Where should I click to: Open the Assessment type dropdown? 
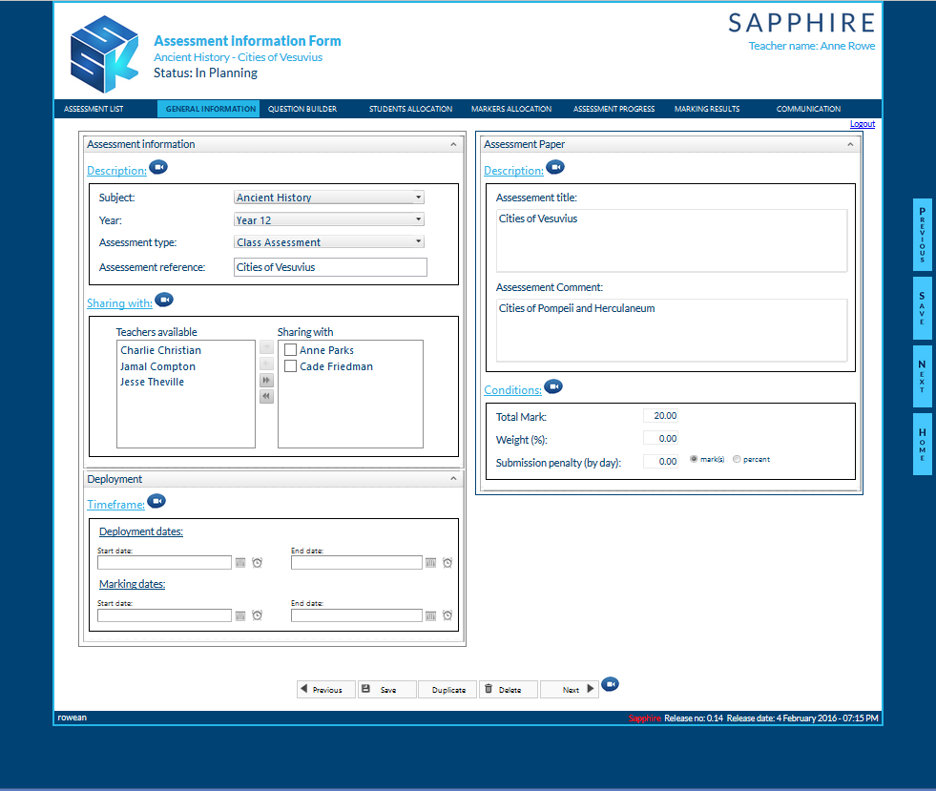click(x=329, y=241)
